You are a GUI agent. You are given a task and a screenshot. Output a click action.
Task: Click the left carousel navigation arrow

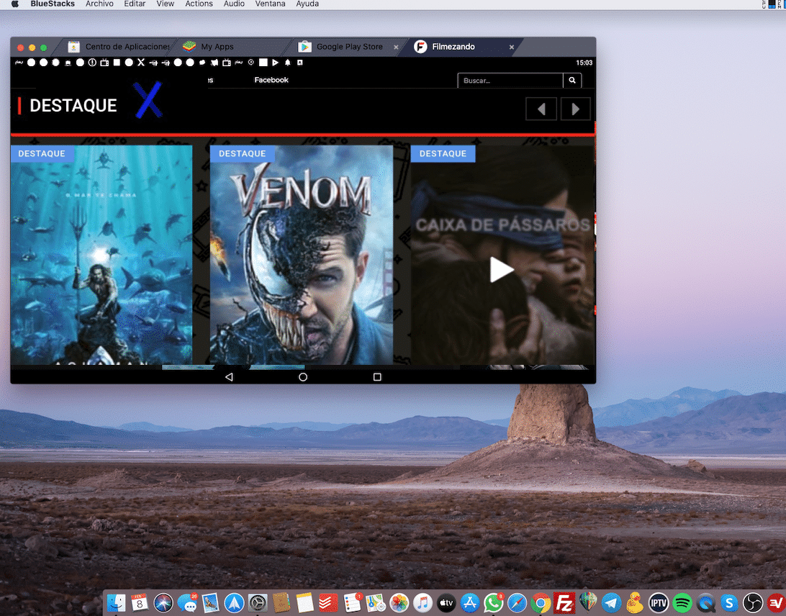click(541, 109)
